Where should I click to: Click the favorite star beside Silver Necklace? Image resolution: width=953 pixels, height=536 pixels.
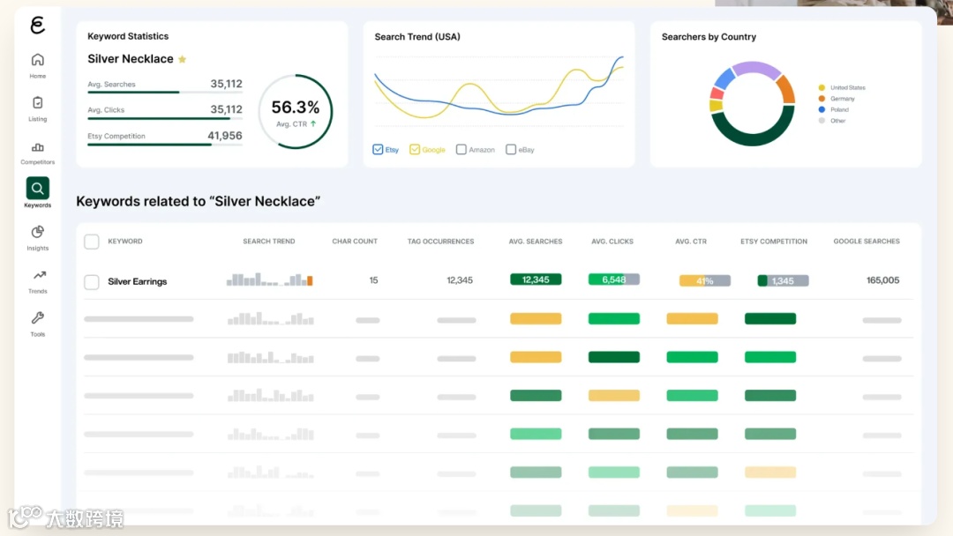183,59
